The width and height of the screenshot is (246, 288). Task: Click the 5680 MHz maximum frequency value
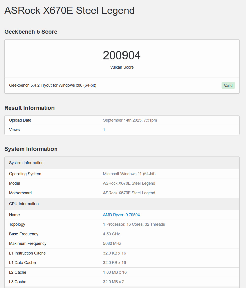click(x=112, y=243)
